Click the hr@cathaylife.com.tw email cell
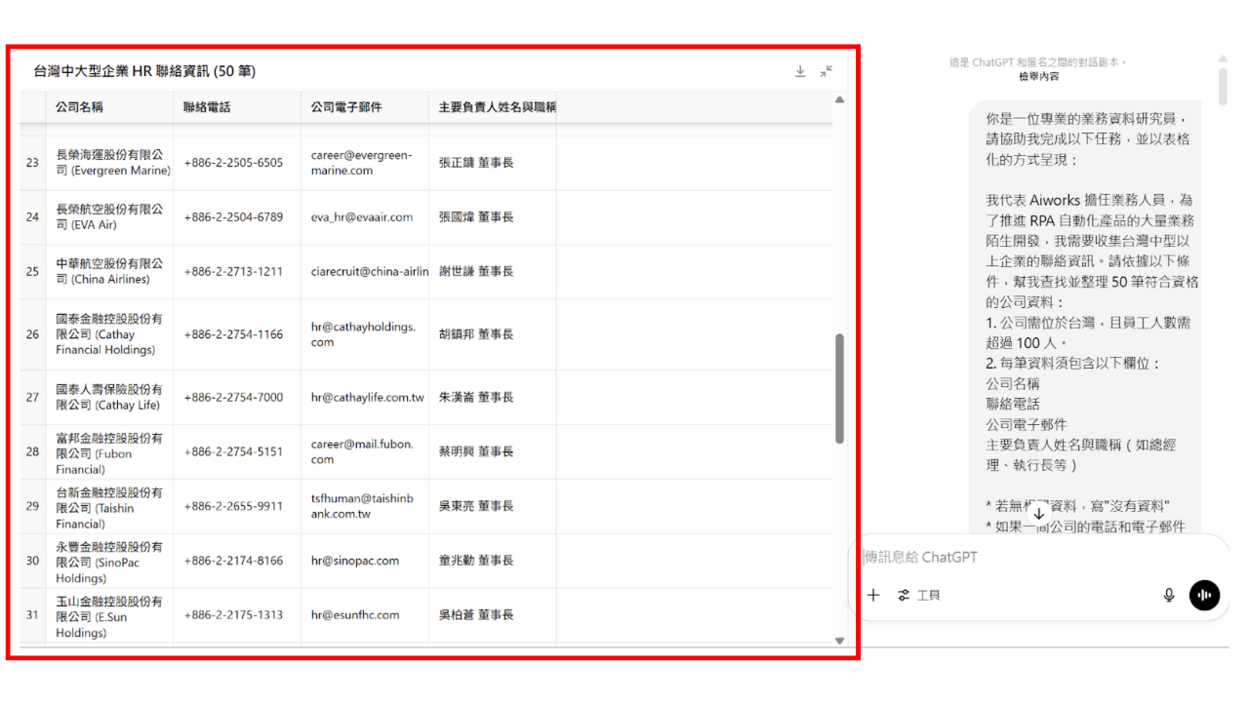Screen dimensions: 1249x702 [365, 397]
